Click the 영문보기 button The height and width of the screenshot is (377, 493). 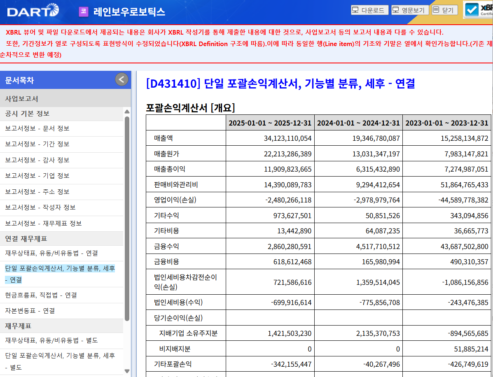410,10
